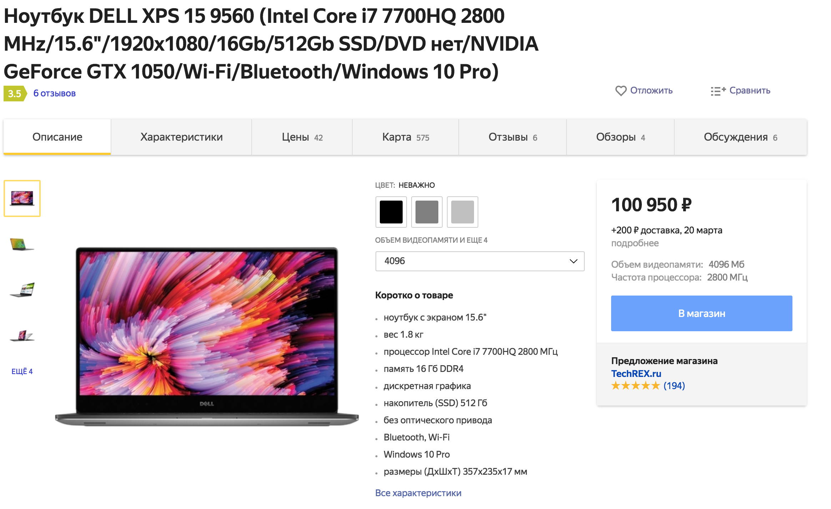Go to the Карта 575 tab
The height and width of the screenshot is (509, 831).
[x=406, y=137]
